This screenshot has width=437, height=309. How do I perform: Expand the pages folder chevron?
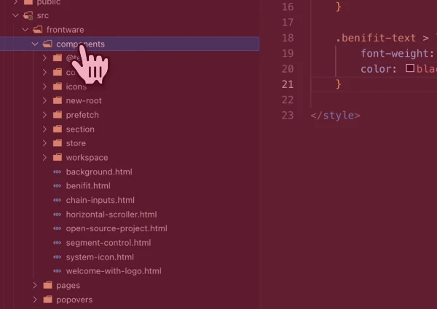pyautogui.click(x=35, y=286)
